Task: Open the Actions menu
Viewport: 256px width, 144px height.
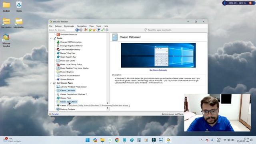Action: [x=58, y=26]
